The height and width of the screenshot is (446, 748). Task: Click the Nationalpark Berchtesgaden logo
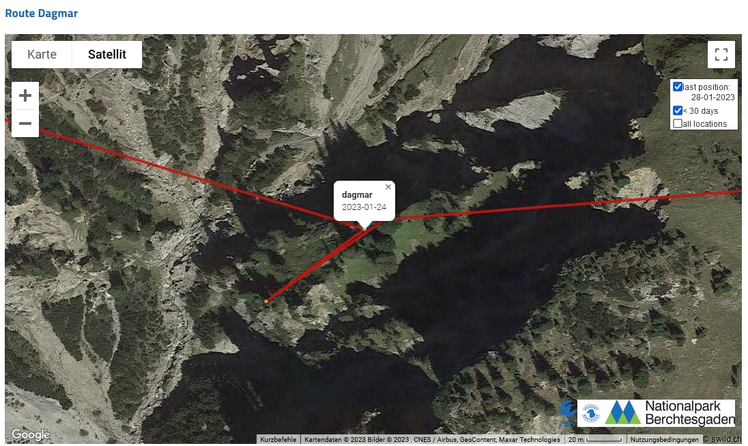670,413
